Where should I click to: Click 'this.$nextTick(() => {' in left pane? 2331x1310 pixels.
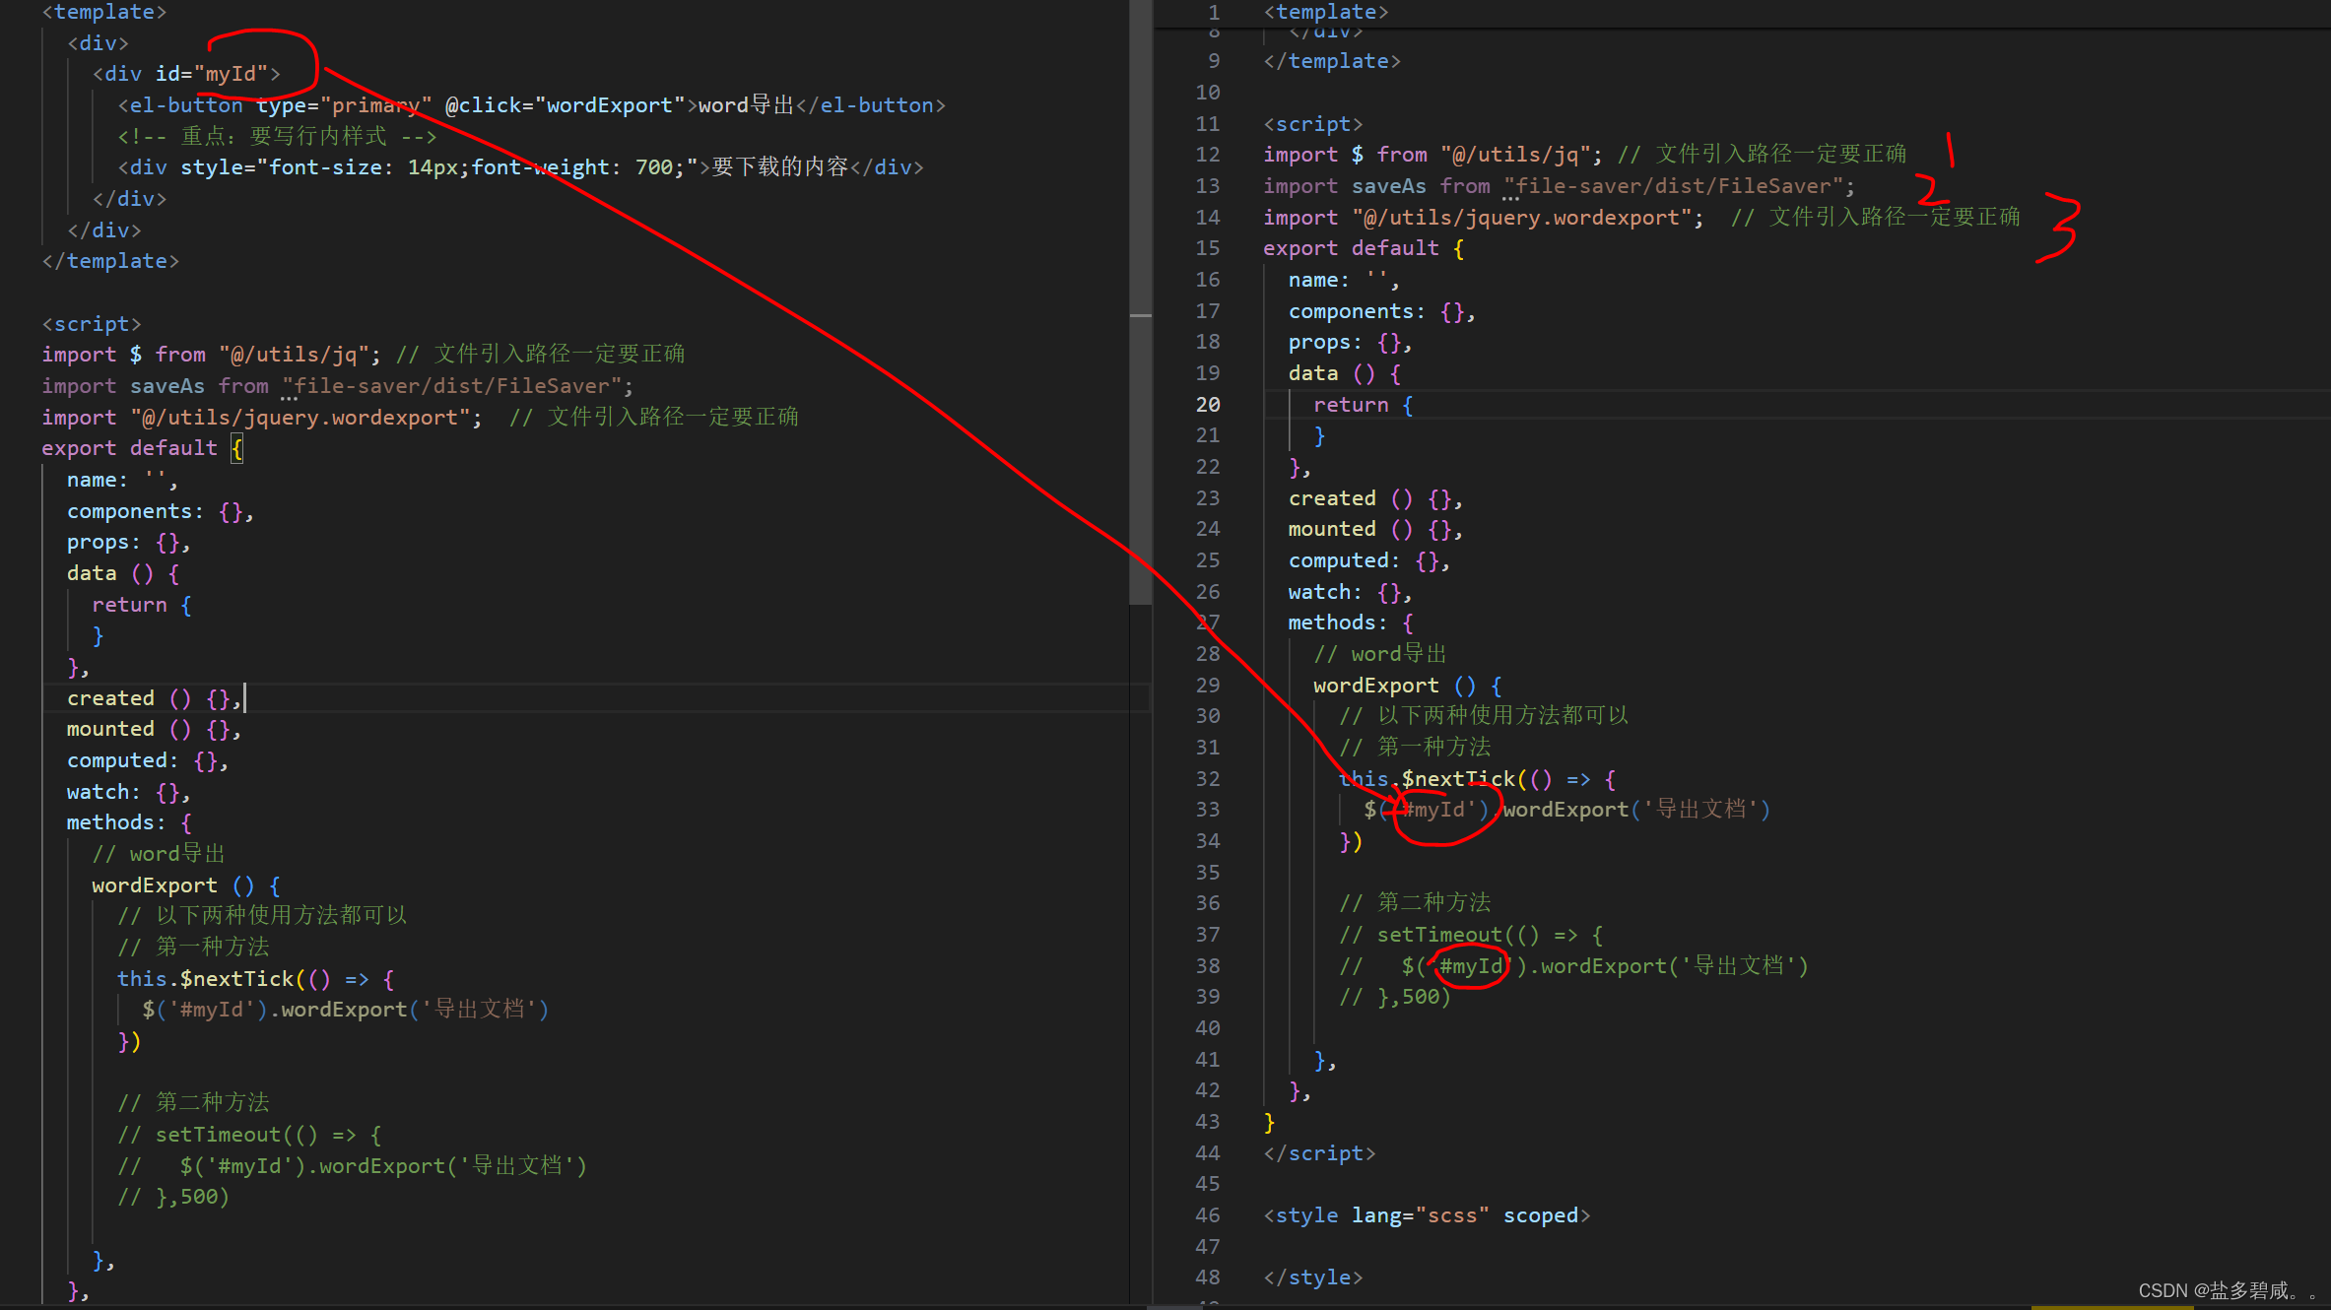tap(255, 979)
